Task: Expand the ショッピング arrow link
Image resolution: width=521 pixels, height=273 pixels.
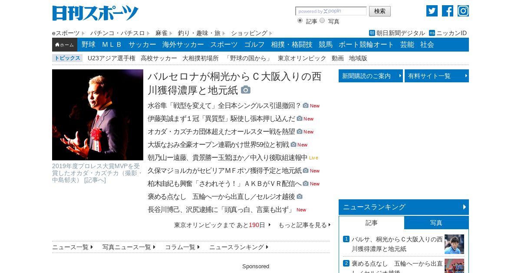Action: click(x=251, y=33)
